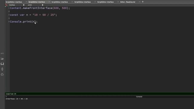Switch to the Editor - Readme.md tab
The width and height of the screenshot is (194, 109).
coord(128,2)
